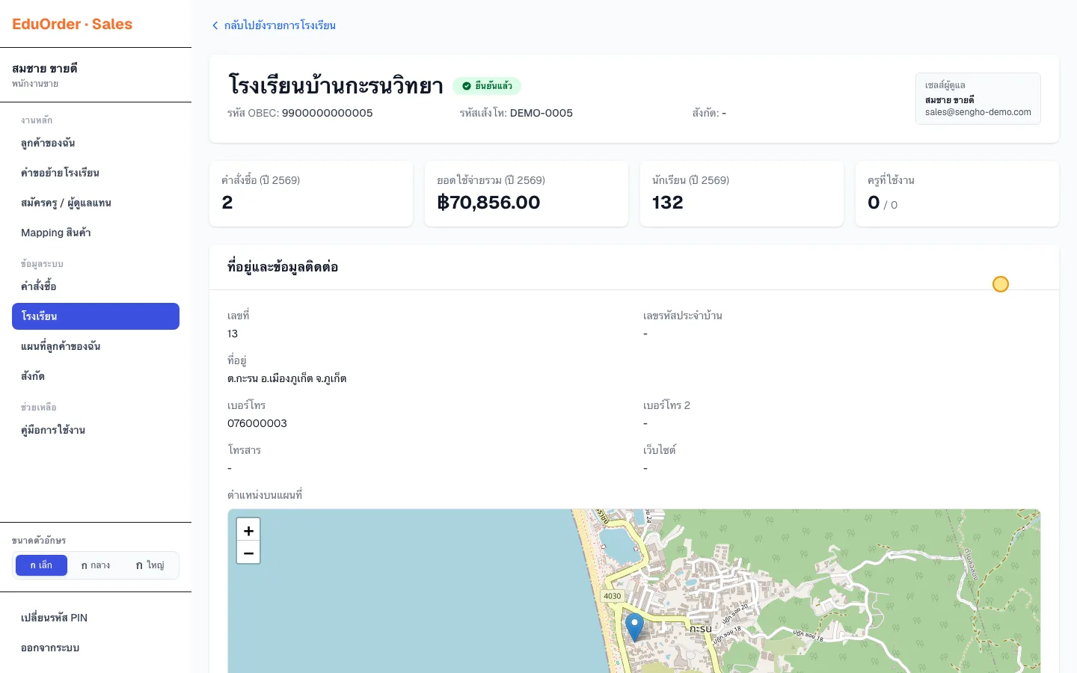Click the green verified checkmark badge
The image size is (1077, 673).
[x=487, y=86]
